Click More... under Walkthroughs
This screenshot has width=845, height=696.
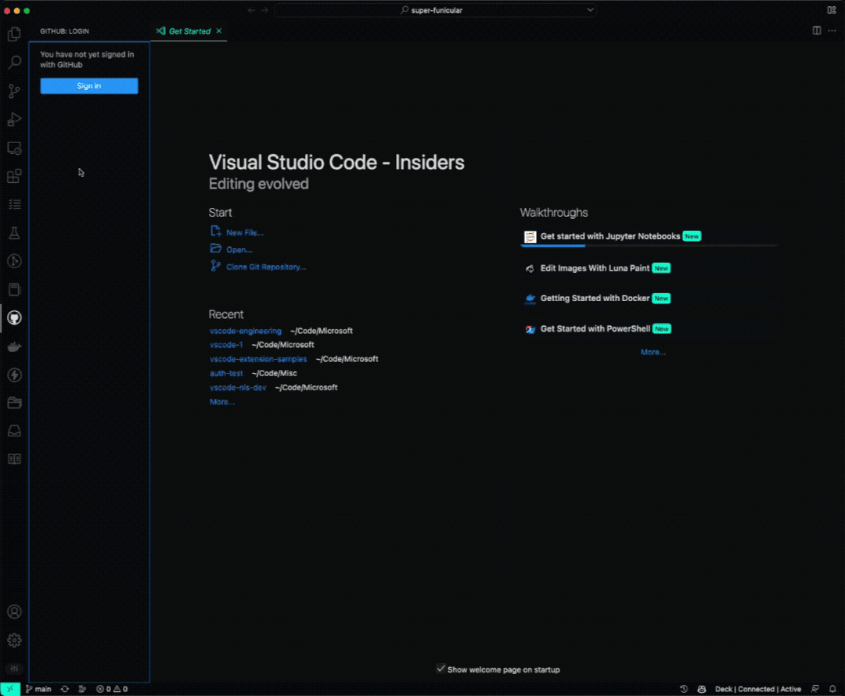(653, 353)
